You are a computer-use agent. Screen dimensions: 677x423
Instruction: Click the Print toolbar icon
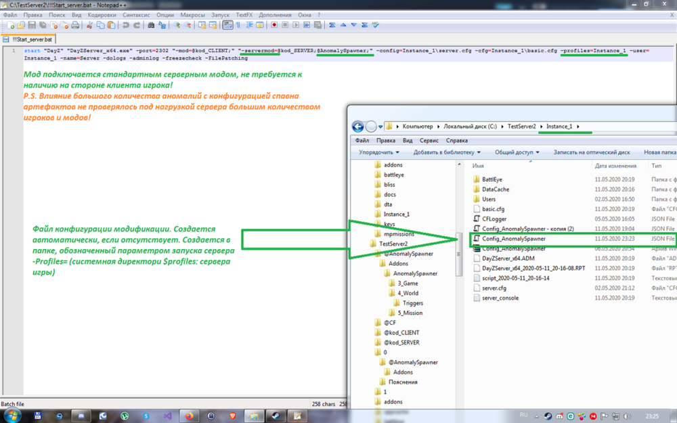click(x=75, y=26)
